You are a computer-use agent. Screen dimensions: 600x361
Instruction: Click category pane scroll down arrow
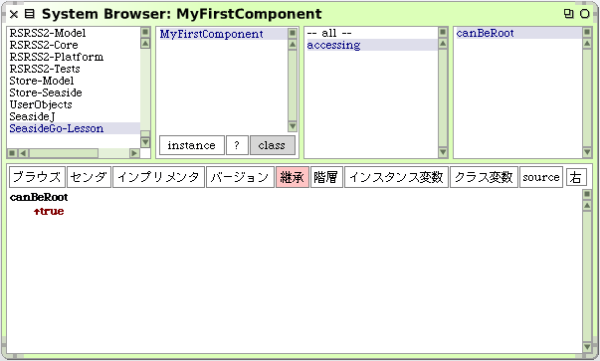(145, 142)
